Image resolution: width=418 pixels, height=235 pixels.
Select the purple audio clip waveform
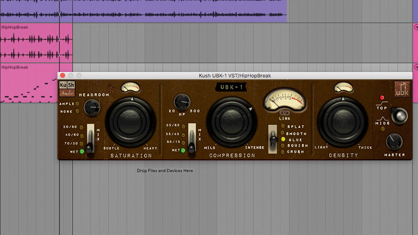click(144, 11)
